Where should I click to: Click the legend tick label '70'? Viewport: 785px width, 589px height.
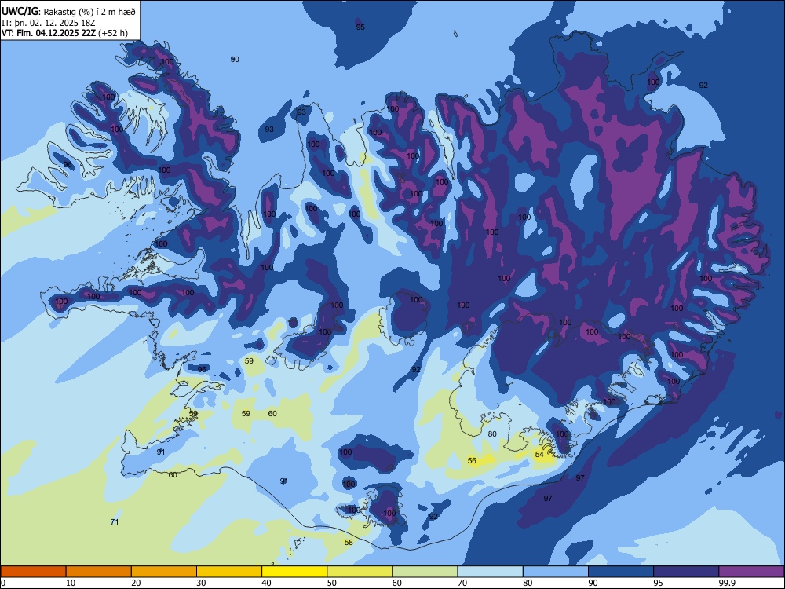point(462,583)
